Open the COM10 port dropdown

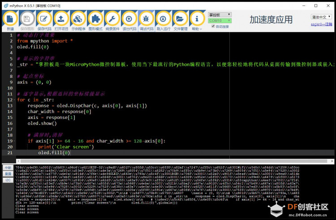click(220, 21)
